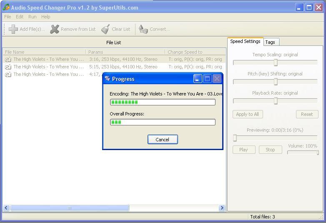This screenshot has width=326, height=223.
Task: Click the Convert toolbar icon
Action: pyautogui.click(x=143, y=29)
